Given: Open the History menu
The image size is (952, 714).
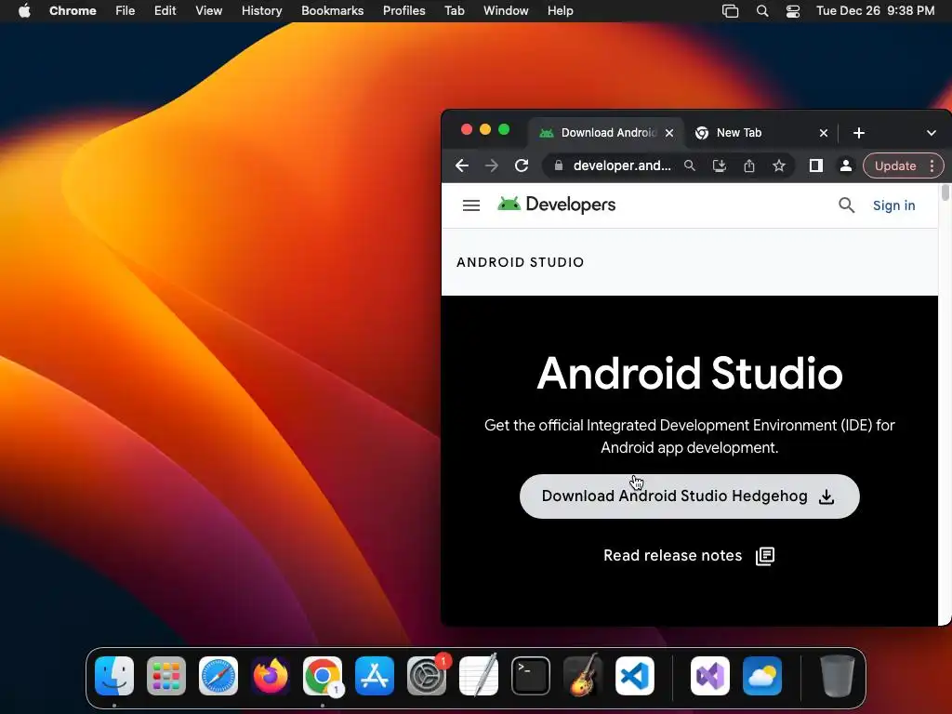Looking at the screenshot, I should (261, 11).
